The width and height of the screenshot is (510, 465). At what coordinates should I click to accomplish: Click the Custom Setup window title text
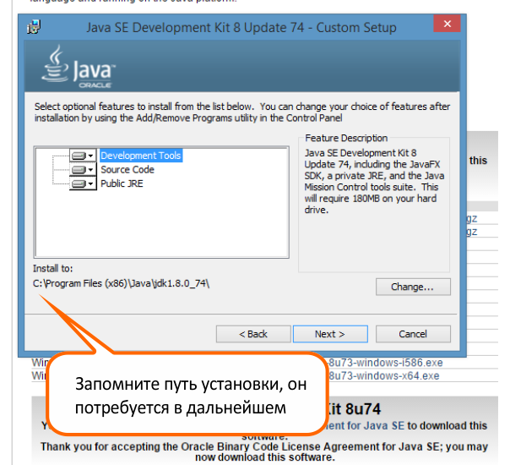(x=241, y=28)
